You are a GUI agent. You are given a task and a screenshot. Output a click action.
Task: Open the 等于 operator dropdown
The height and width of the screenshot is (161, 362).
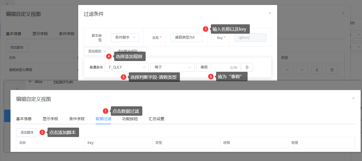click(x=172, y=67)
